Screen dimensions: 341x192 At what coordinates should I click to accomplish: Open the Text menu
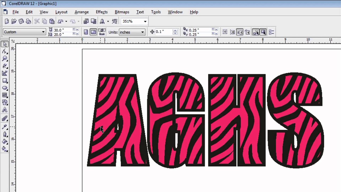[x=140, y=12]
